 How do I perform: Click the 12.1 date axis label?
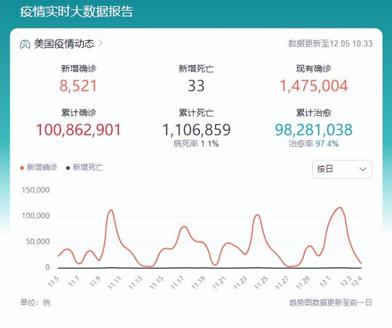click(325, 281)
